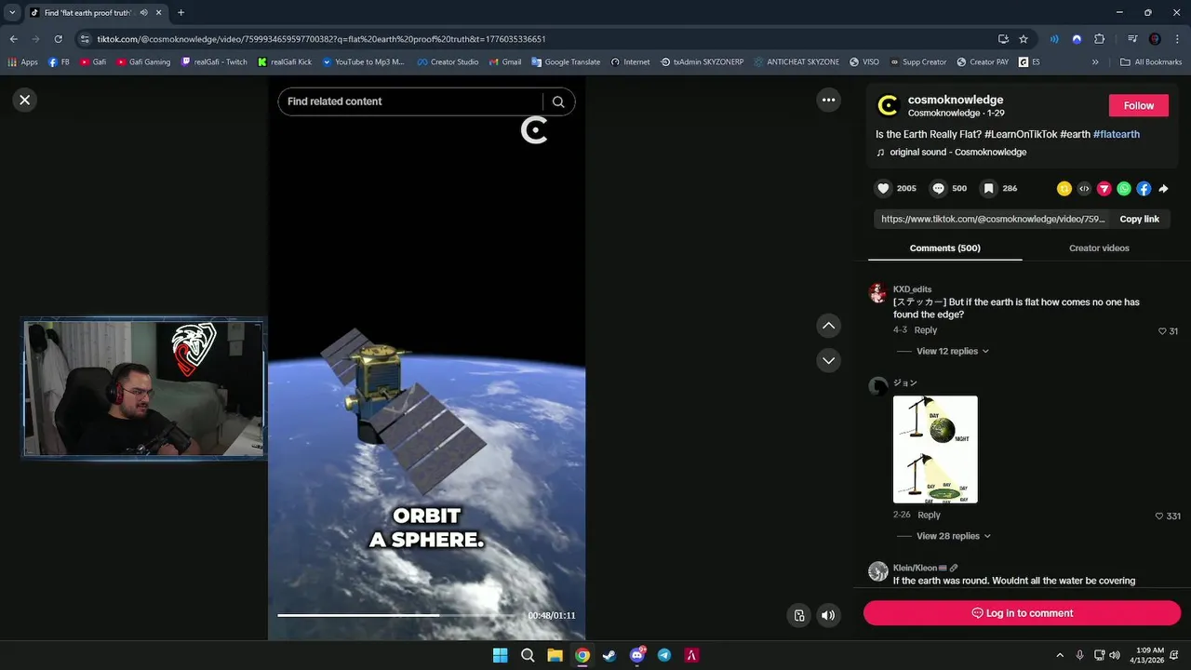Image resolution: width=1191 pixels, height=670 pixels.
Task: Open the Creator Studio bookmark
Action: [448, 62]
